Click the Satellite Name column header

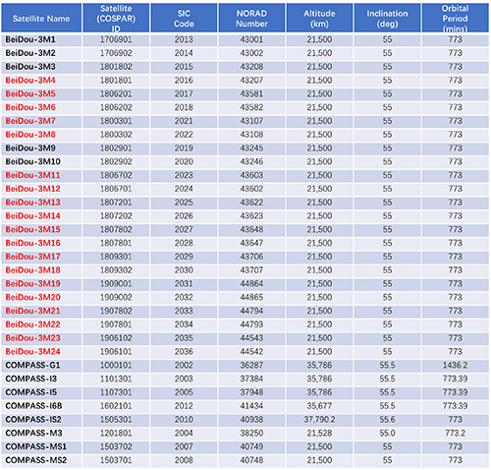[x=41, y=19]
